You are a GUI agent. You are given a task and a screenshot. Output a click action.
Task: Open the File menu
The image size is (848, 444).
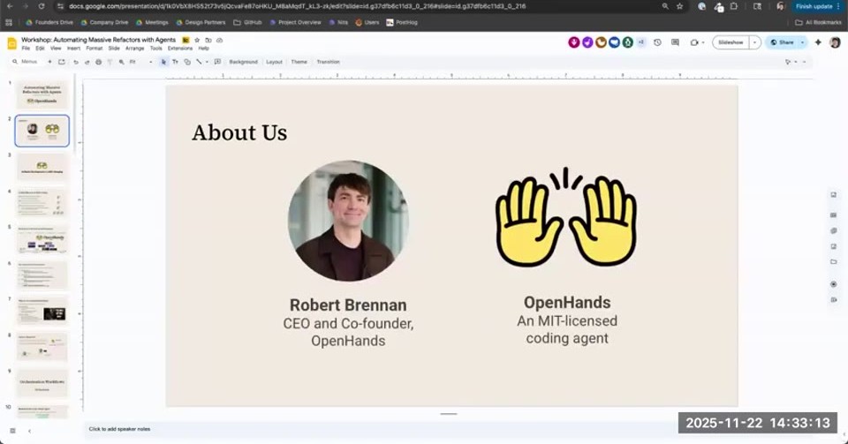(26, 48)
